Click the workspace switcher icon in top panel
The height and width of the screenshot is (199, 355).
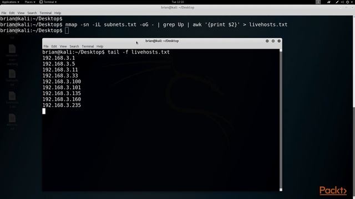pos(318,2)
